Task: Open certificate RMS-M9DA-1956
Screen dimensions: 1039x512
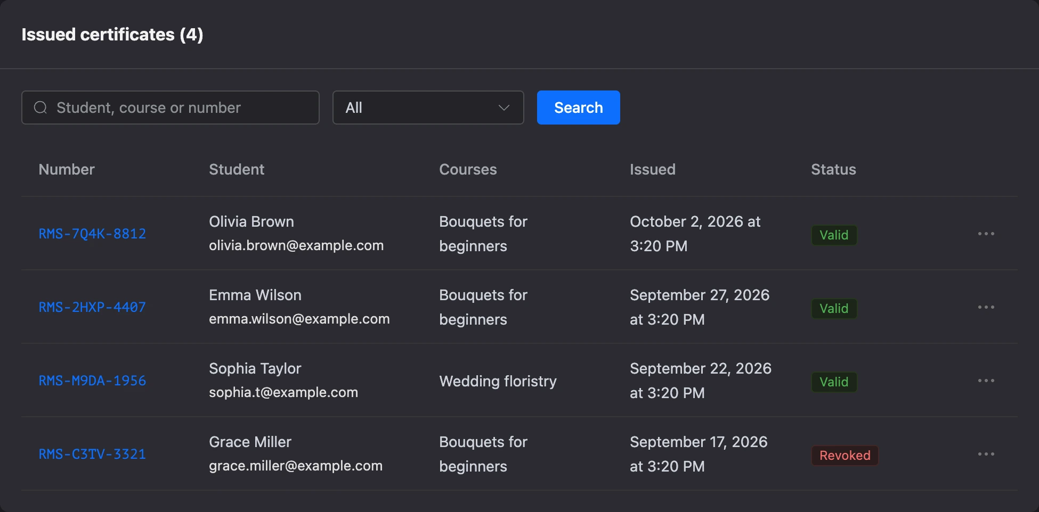Action: (92, 381)
